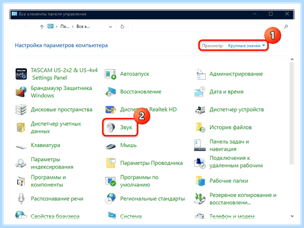Open the Распознавание речи text link
304x228 pixels.
coord(57,199)
